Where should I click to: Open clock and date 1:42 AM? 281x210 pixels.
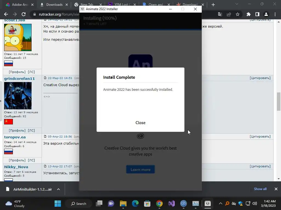pyautogui.click(x=268, y=203)
